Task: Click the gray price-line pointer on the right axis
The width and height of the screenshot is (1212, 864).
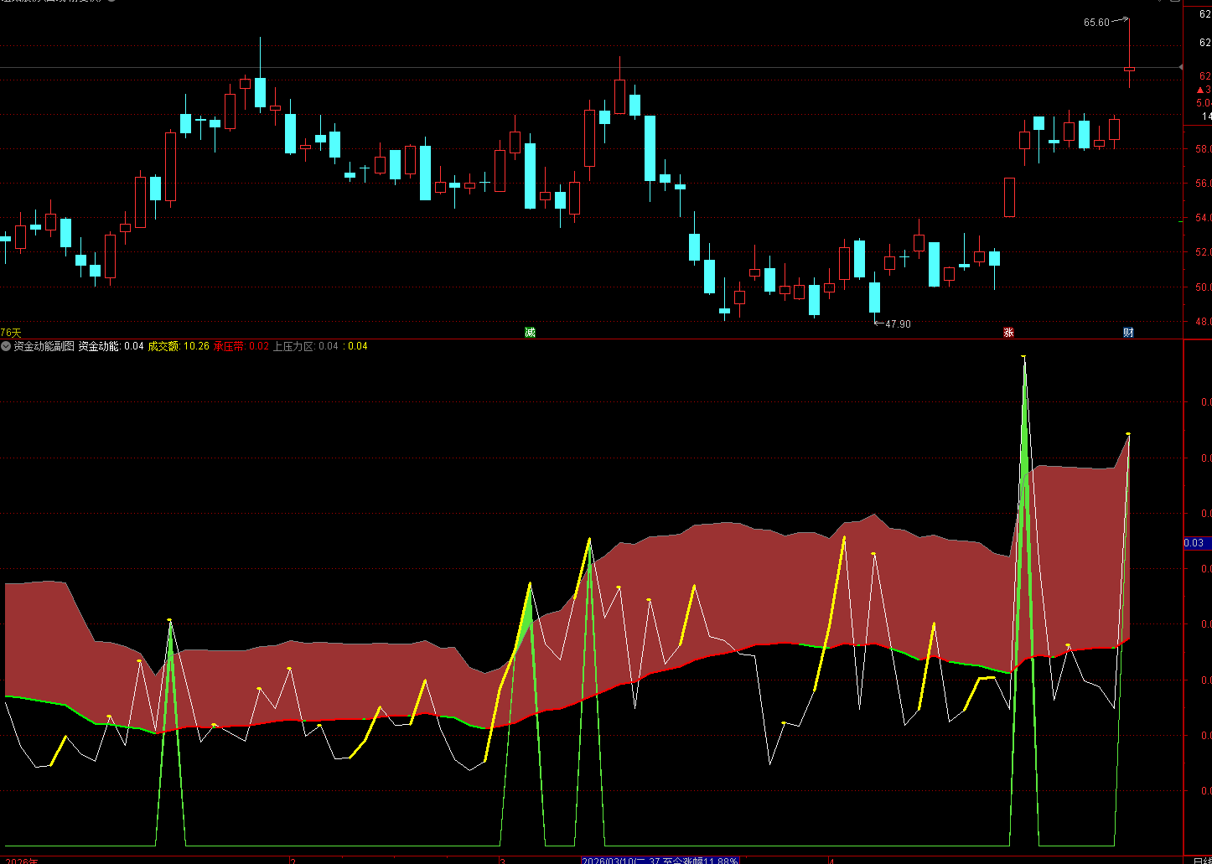Action: [1181, 67]
